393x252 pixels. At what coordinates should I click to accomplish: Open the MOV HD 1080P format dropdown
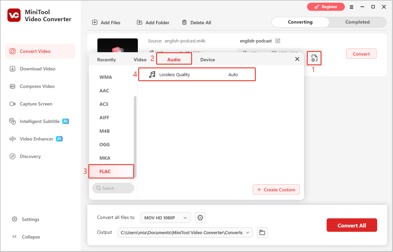[x=165, y=218]
